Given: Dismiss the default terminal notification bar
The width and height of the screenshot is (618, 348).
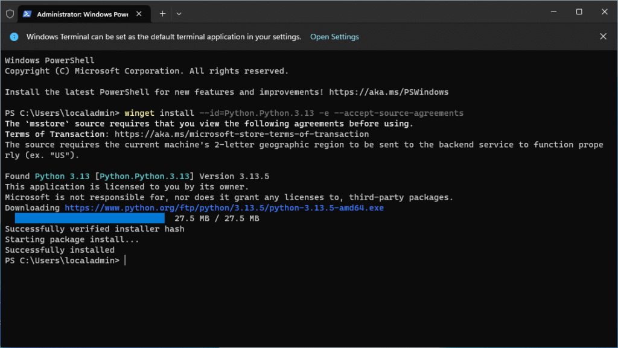Looking at the screenshot, I should click(603, 37).
